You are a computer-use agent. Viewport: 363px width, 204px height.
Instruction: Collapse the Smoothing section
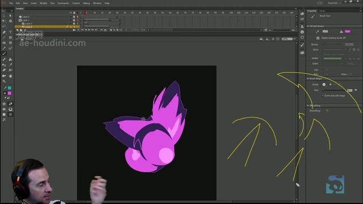[x=308, y=106]
